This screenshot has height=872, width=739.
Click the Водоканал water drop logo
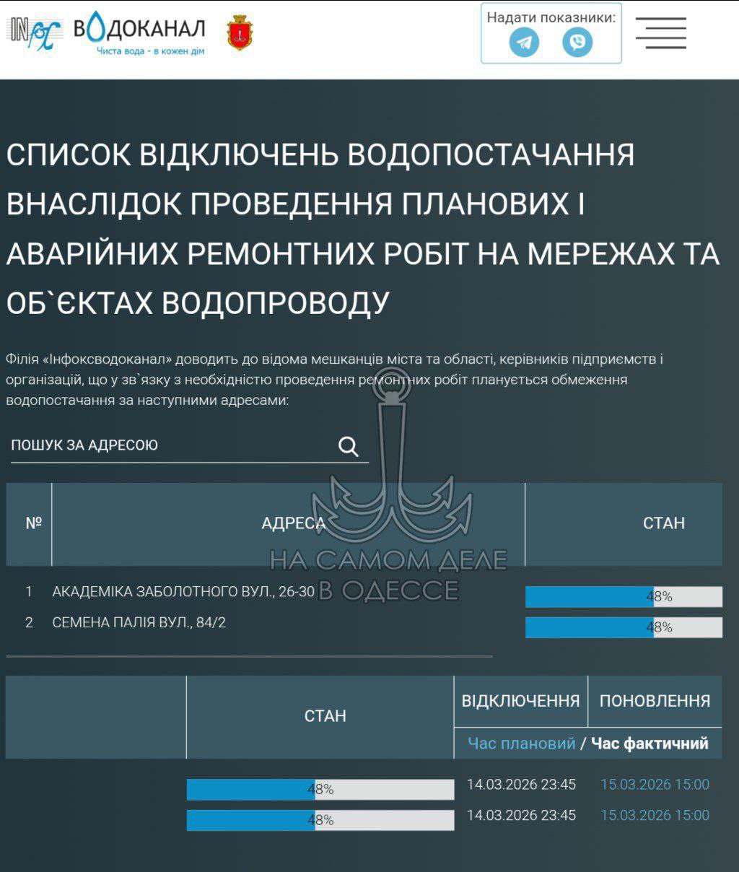pyautogui.click(x=139, y=32)
